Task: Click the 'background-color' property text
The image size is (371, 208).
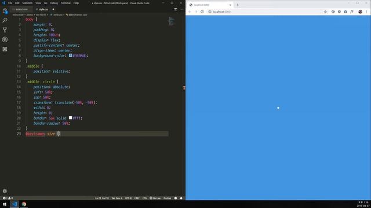Action: coord(49,55)
